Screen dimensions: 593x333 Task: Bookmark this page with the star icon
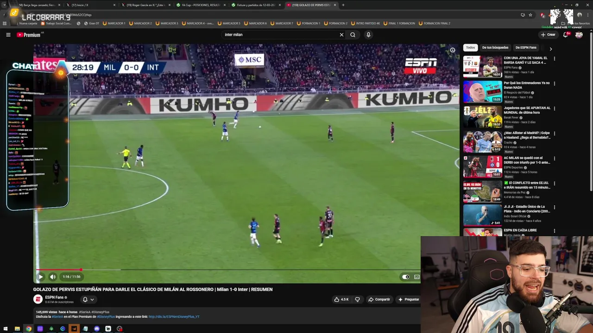530,15
